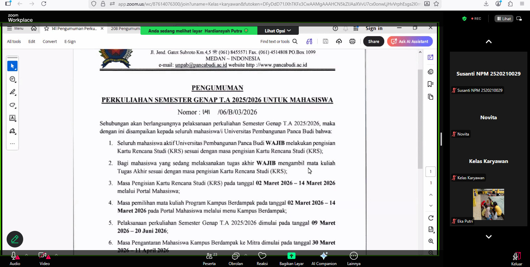Open the Convert menu
Image resolution: width=530 pixels, height=267 pixels.
[x=50, y=41]
